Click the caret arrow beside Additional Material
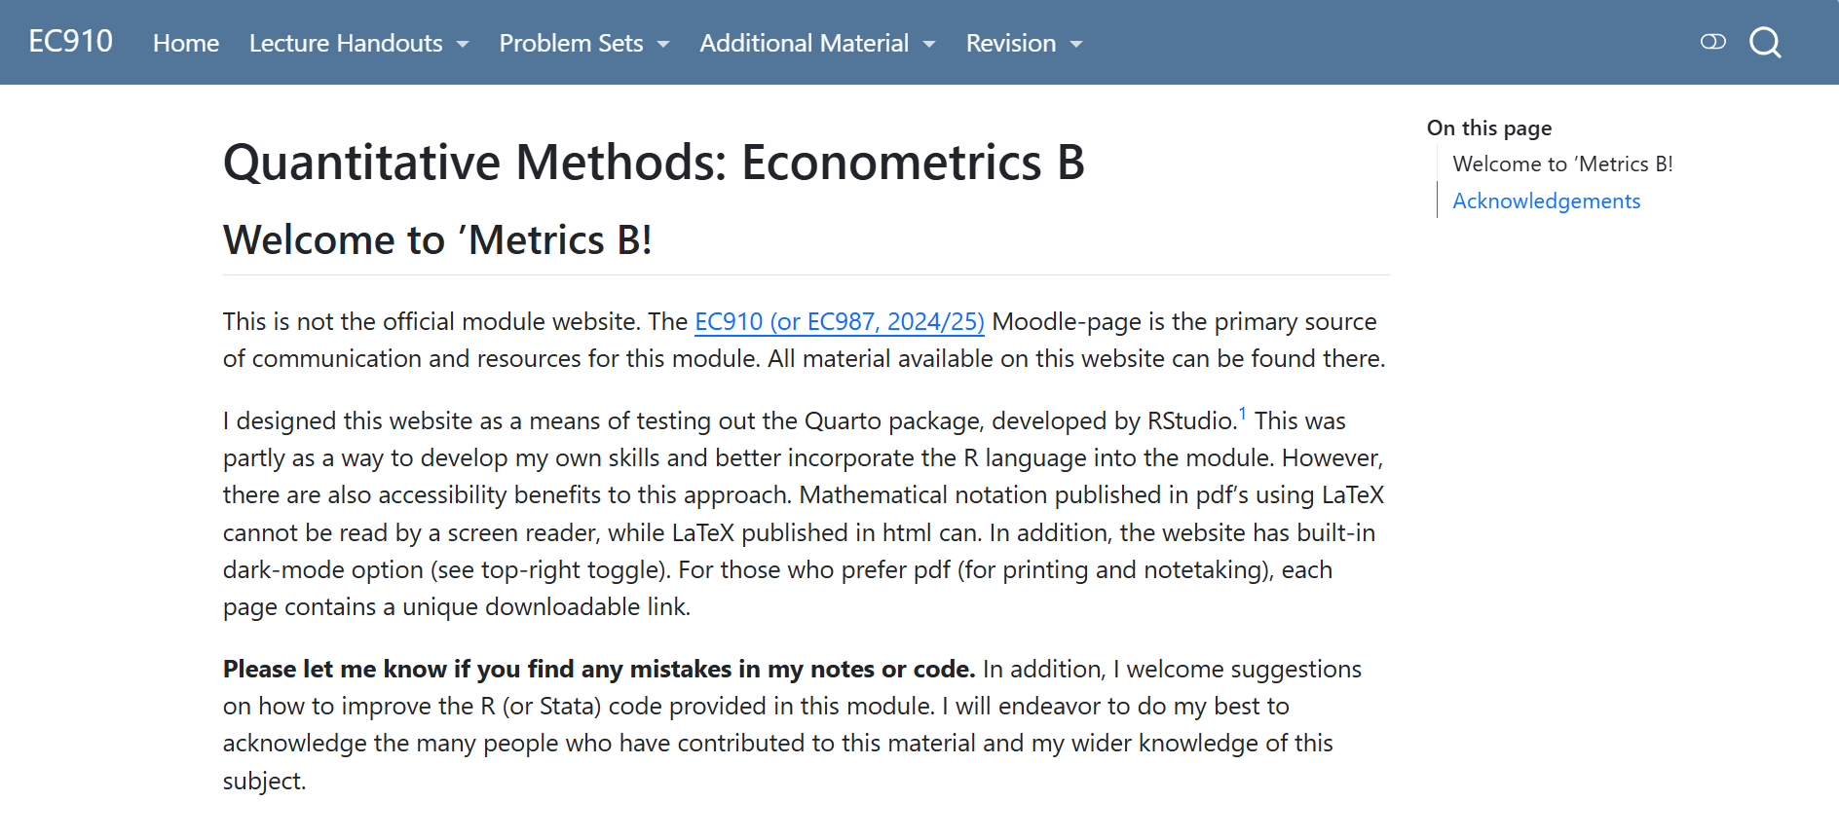The width and height of the screenshot is (1839, 838). (x=929, y=45)
